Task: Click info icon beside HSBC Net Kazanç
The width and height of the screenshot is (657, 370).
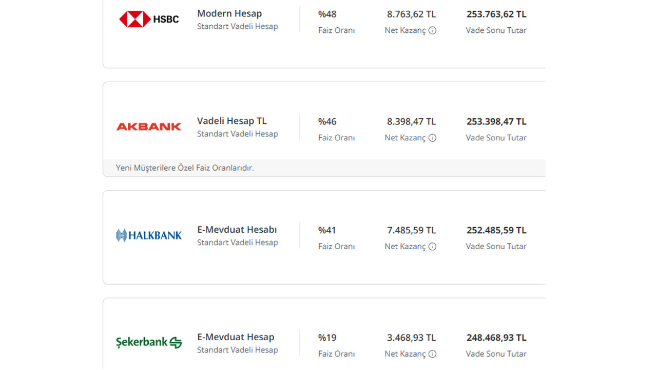Action: click(x=433, y=30)
